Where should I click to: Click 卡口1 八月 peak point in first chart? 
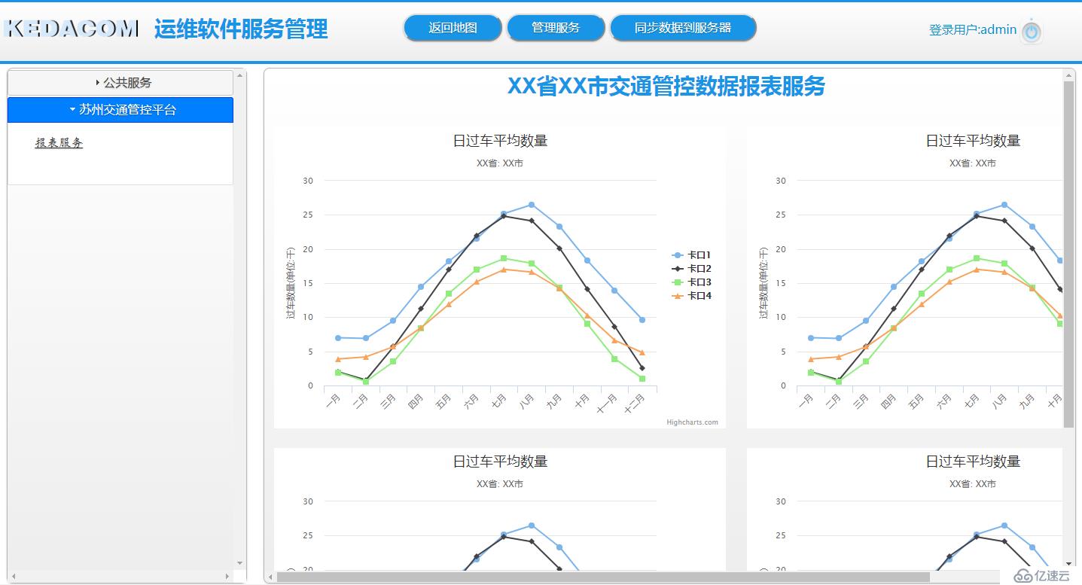coord(532,205)
